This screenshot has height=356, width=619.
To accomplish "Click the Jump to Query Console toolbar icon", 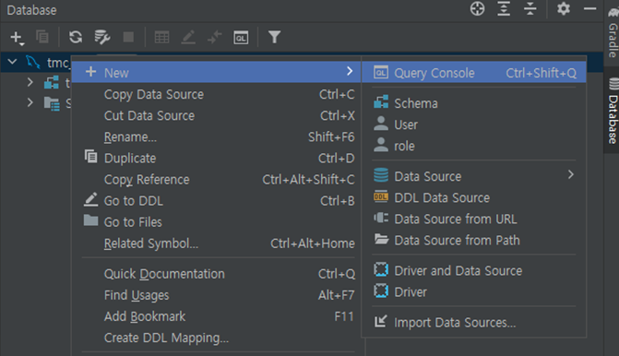I will pyautogui.click(x=241, y=38).
